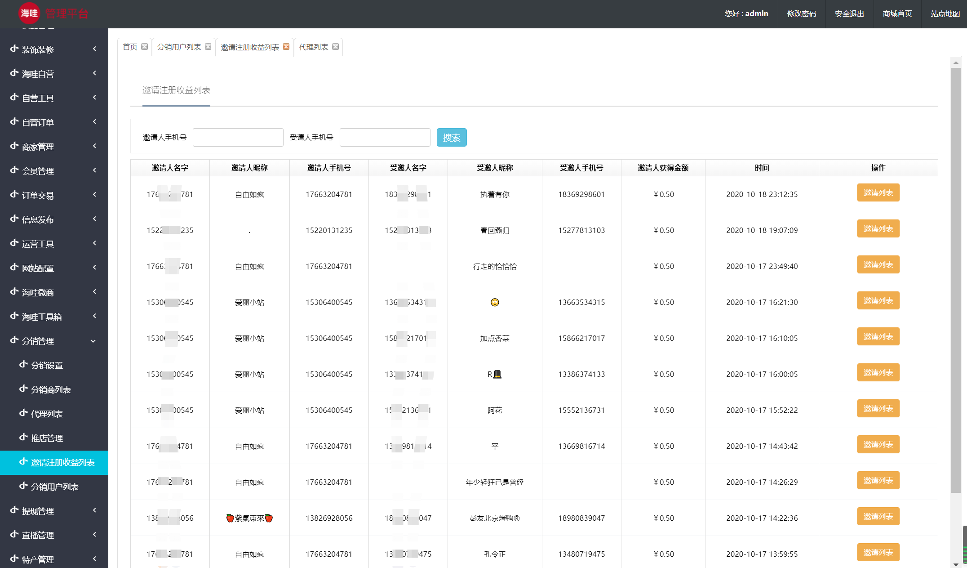This screenshot has height=568, width=967.
Task: Click the icon beside 直播管理
Action: [14, 534]
